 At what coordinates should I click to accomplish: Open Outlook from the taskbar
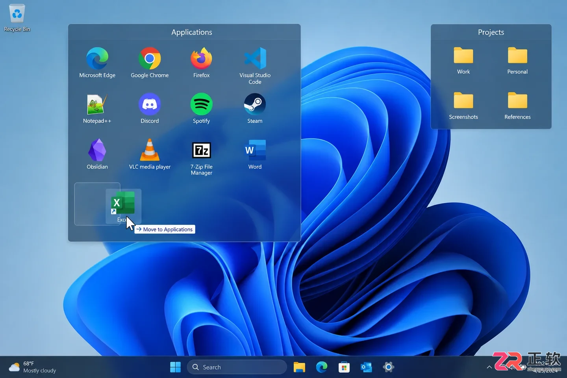tap(366, 367)
